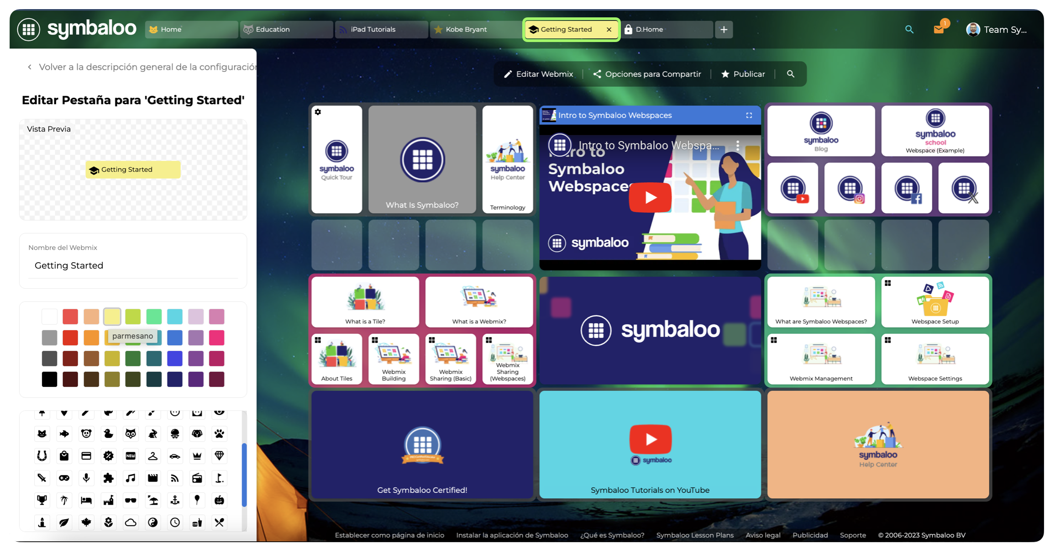
Task: Select the cyan color swatch
Action: coord(175,317)
